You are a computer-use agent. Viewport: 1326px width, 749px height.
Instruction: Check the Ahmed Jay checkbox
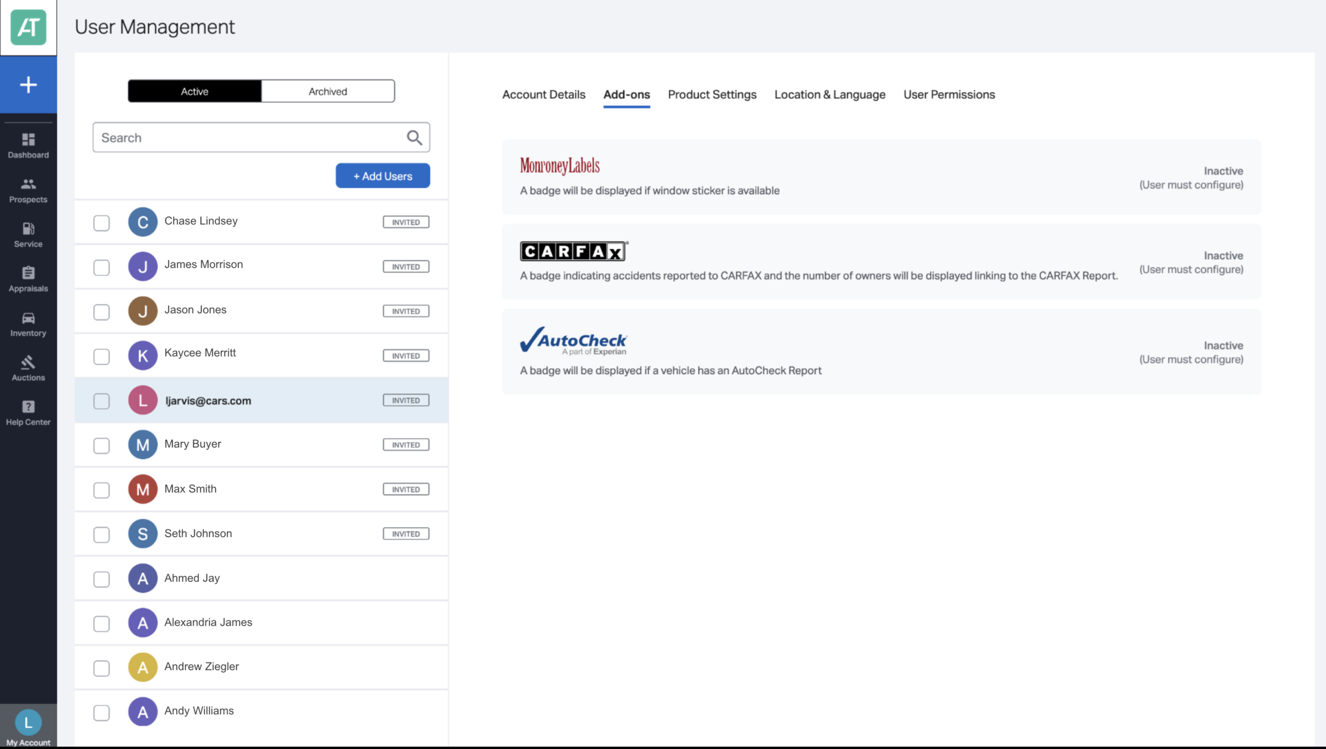pos(102,580)
